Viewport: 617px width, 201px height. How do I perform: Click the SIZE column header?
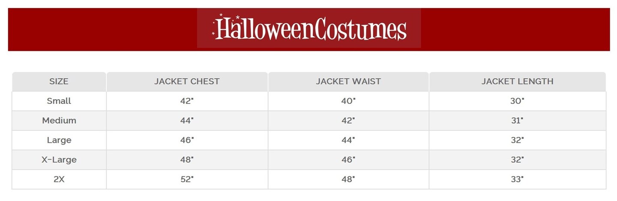tap(59, 81)
